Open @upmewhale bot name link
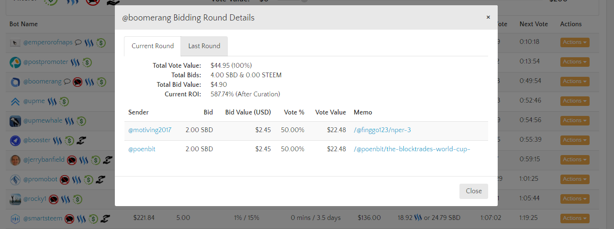The image size is (614, 229). (x=43, y=120)
